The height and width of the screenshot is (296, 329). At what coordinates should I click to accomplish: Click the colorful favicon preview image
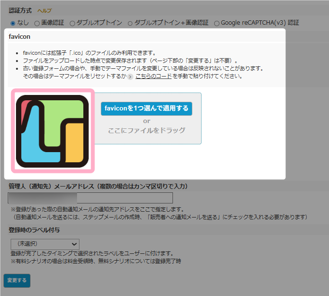coord(52,131)
